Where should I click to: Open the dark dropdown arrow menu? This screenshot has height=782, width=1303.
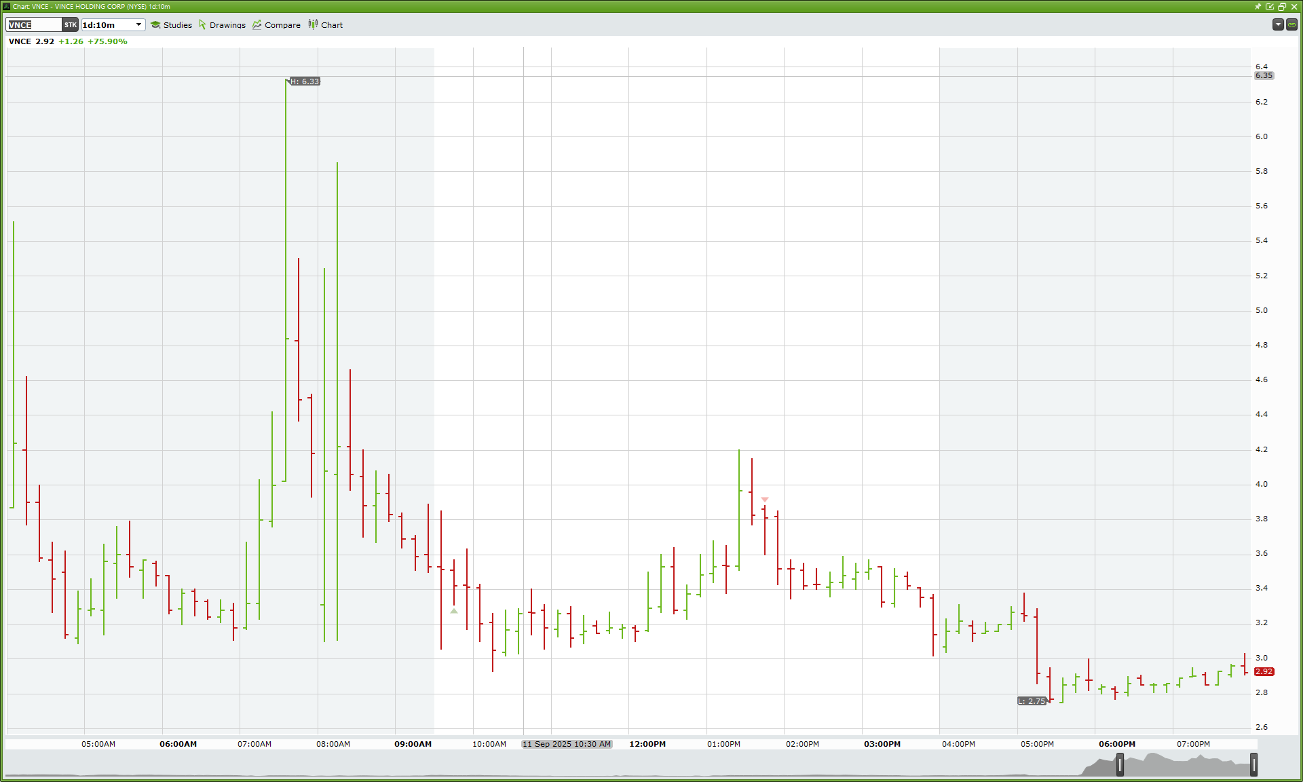click(1278, 24)
